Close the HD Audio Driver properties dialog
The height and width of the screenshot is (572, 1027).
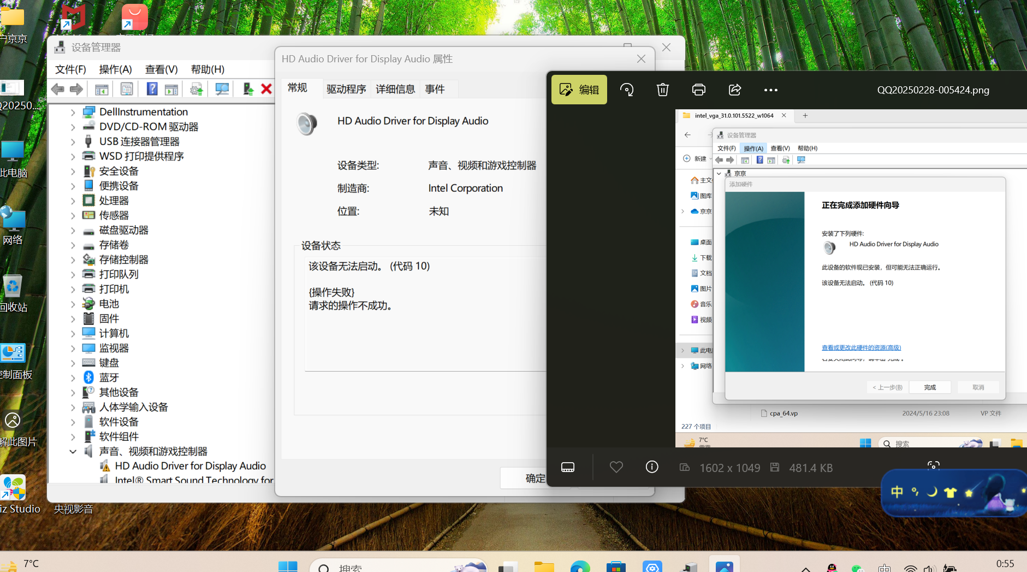click(641, 58)
